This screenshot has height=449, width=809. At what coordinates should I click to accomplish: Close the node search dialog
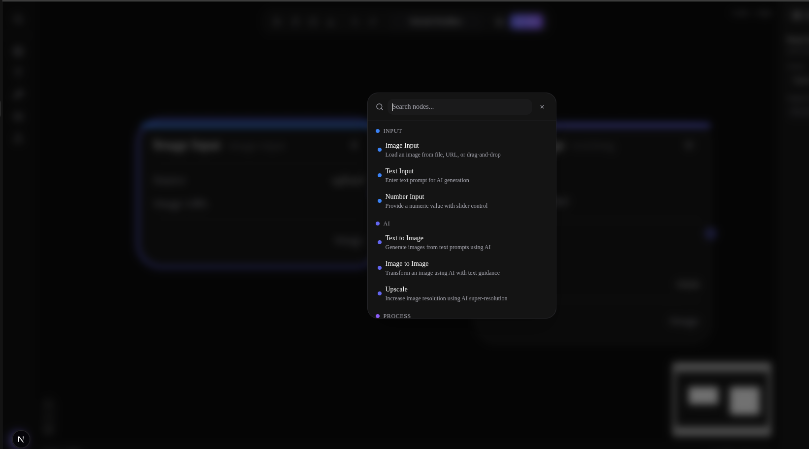(x=542, y=107)
